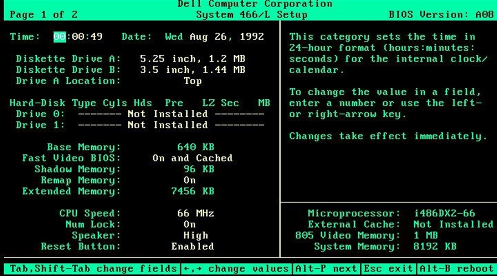Select the highlighted hours field in Time
The image size is (497, 276).
[x=59, y=37]
